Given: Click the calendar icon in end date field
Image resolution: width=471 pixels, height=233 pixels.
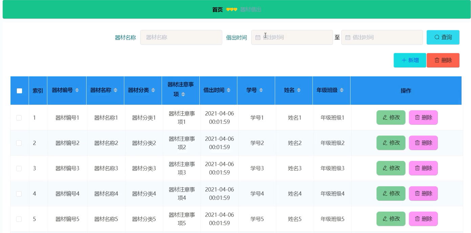Looking at the screenshot, I should [x=348, y=38].
